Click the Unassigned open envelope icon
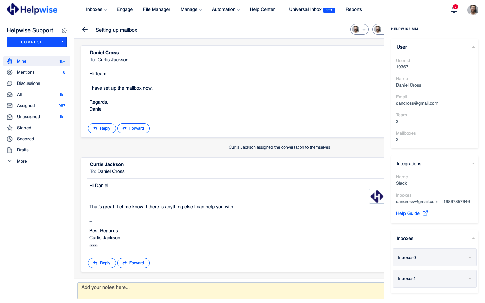Image resolution: width=485 pixels, height=303 pixels. 10,117
